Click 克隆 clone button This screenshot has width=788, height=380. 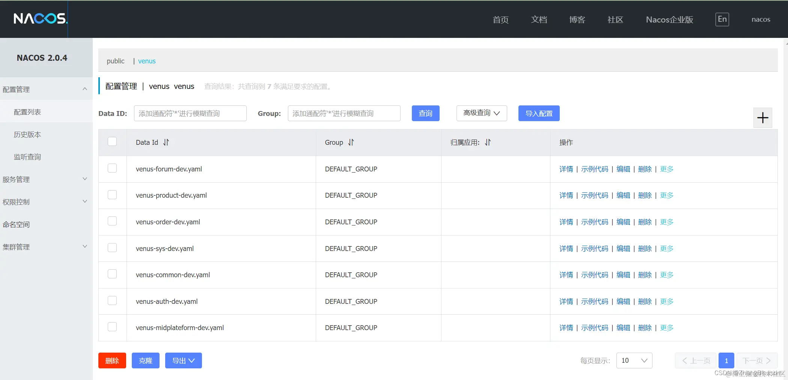click(x=145, y=360)
